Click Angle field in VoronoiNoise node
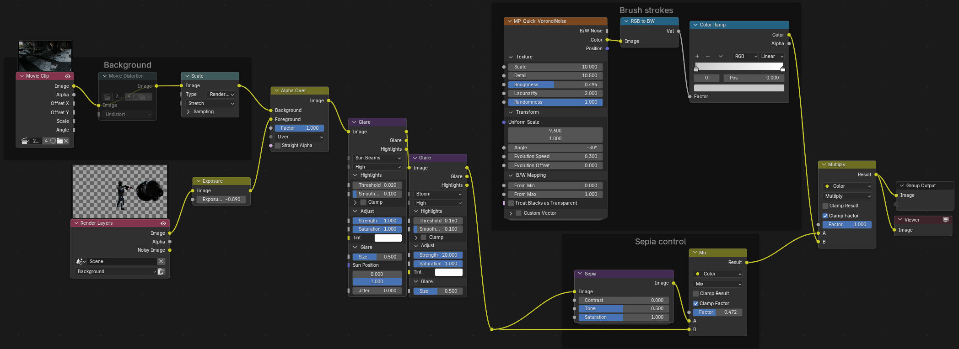Viewport: 959px width, 349px height. tap(555, 148)
